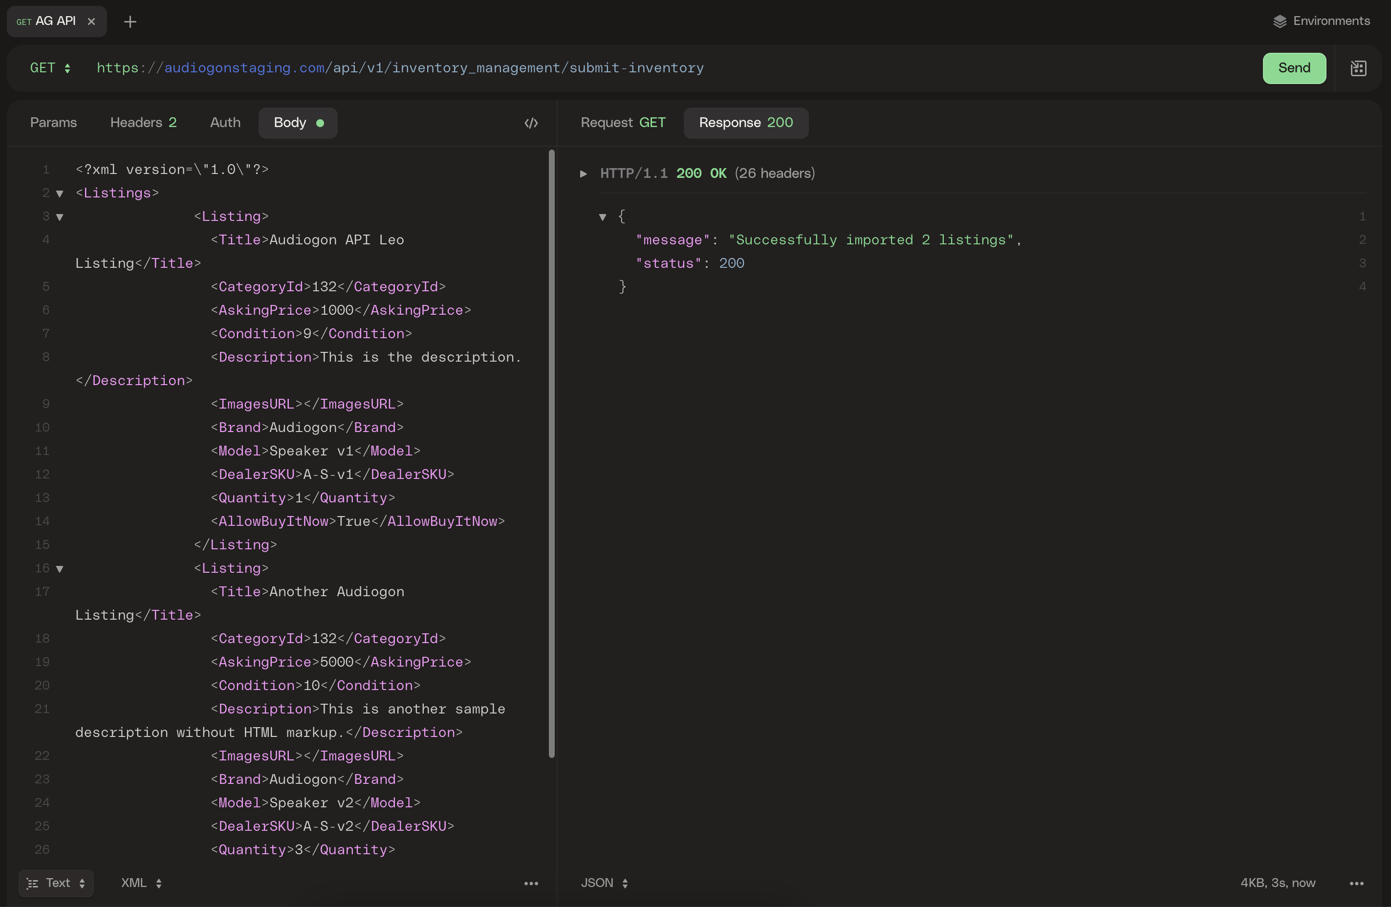Open the response options ellipsis menu
Viewport: 1391px width, 907px height.
click(1356, 883)
